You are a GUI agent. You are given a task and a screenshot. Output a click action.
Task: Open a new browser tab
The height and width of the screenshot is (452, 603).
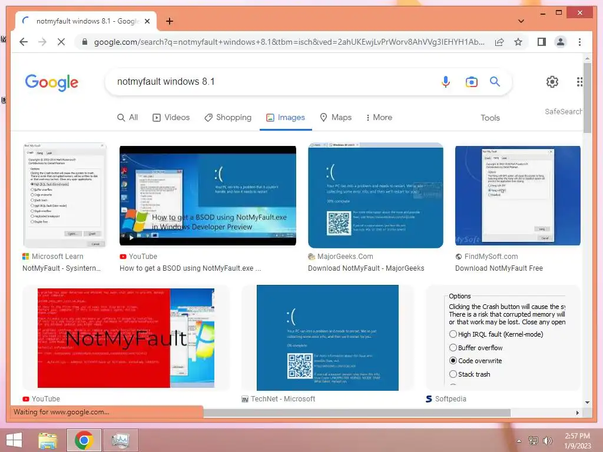169,21
